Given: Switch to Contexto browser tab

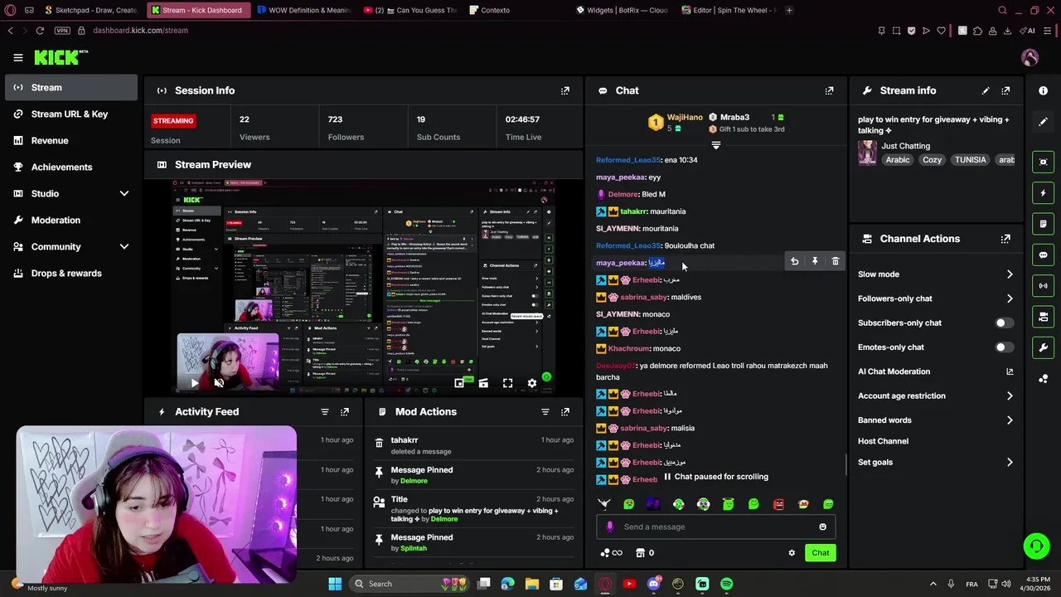Looking at the screenshot, I should (495, 10).
